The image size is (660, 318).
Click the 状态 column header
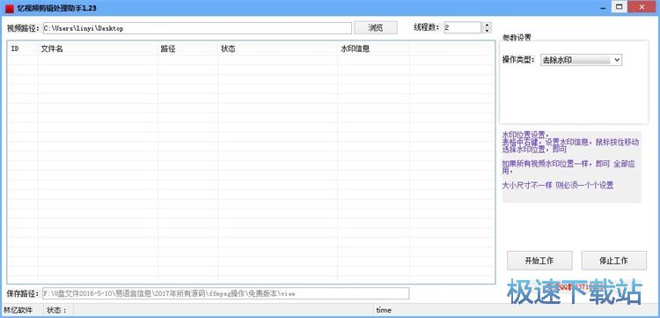(277, 48)
